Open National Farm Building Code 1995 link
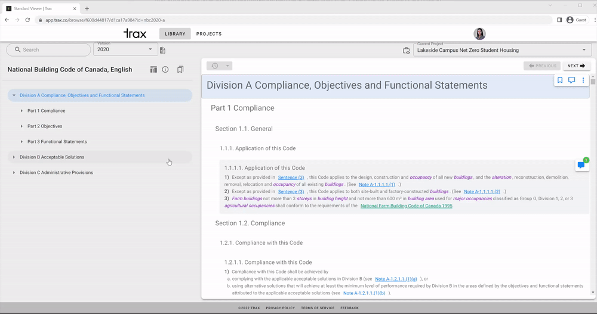Viewport: 597px width, 314px height. point(406,206)
